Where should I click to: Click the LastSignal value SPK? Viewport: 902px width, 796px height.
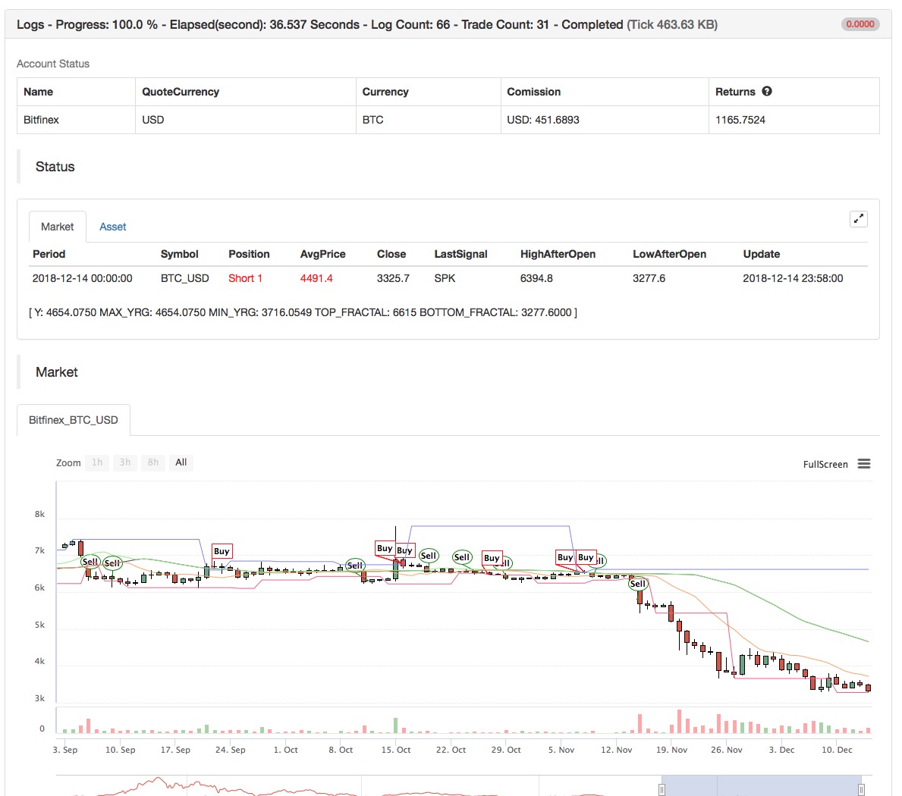tap(445, 278)
